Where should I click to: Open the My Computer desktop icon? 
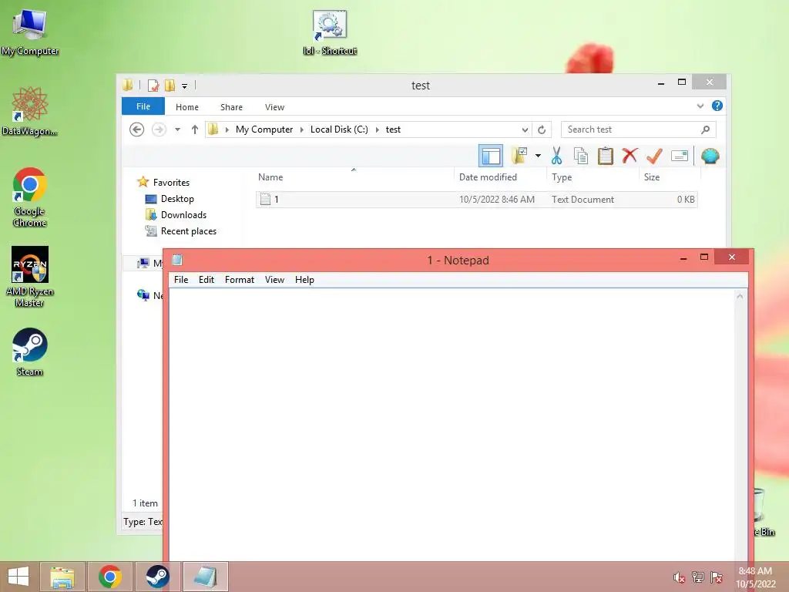point(29,32)
